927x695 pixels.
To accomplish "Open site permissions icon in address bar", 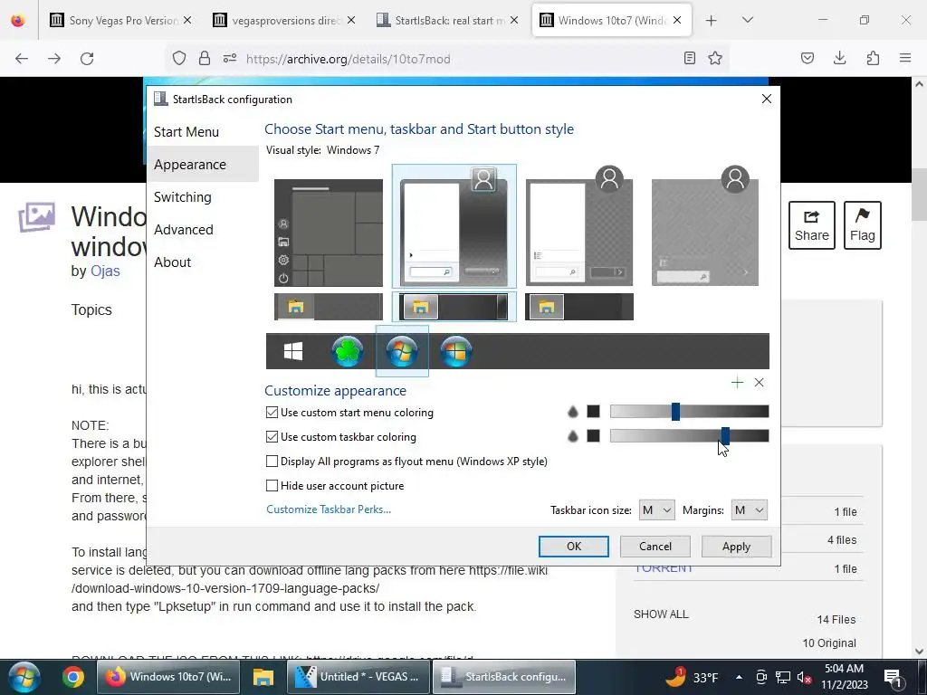I will coord(230,58).
